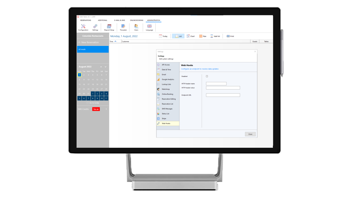Image resolution: width=350 pixels, height=197 pixels.
Task: Open the Deposit Setup icon
Action: (x=109, y=27)
